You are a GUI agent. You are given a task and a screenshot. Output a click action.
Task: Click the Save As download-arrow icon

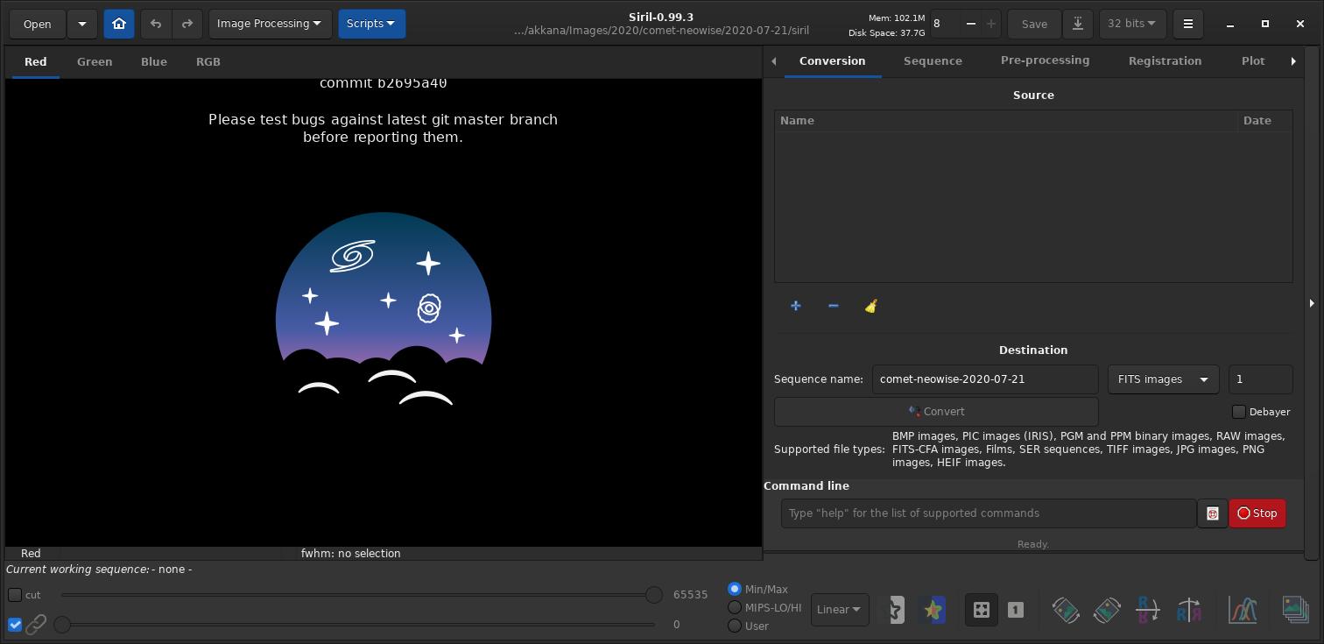click(x=1078, y=24)
